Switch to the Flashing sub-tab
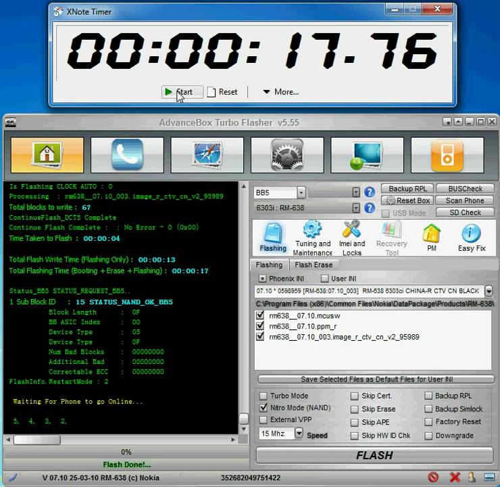Viewport: 500px width, 487px height. tap(269, 265)
